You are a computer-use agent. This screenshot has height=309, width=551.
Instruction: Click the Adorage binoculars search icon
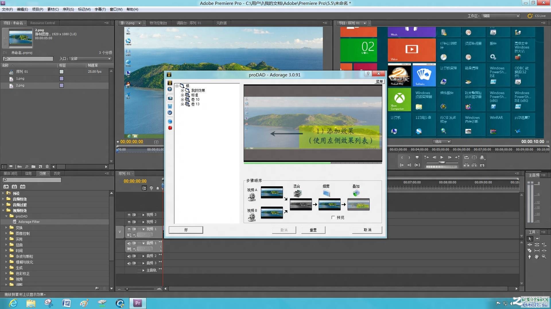tap(170, 106)
